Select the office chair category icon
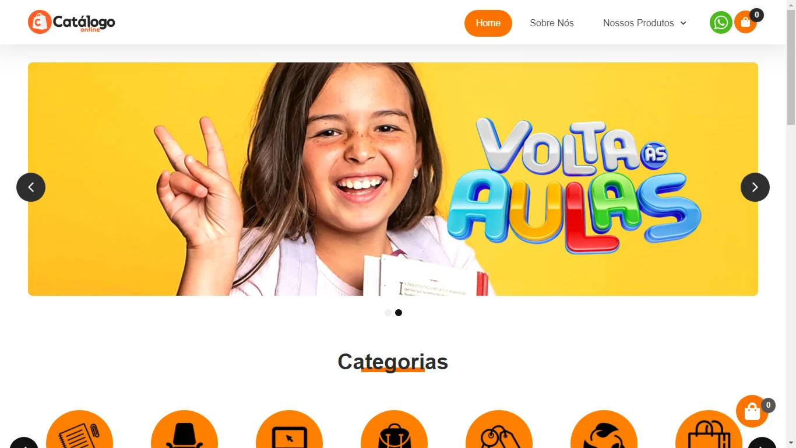 tap(184, 429)
